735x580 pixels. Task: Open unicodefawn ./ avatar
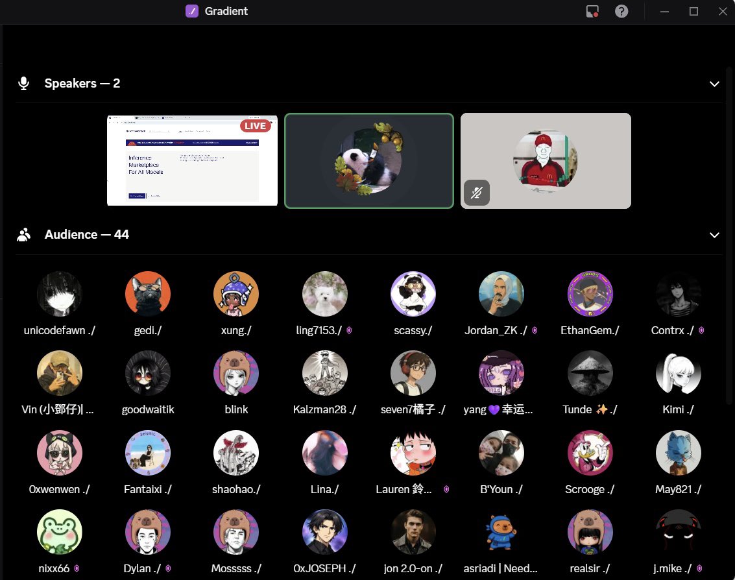[60, 294]
